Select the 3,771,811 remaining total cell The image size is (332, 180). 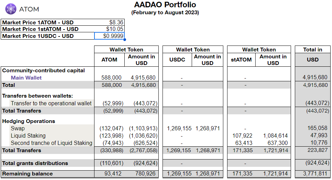click(315, 174)
